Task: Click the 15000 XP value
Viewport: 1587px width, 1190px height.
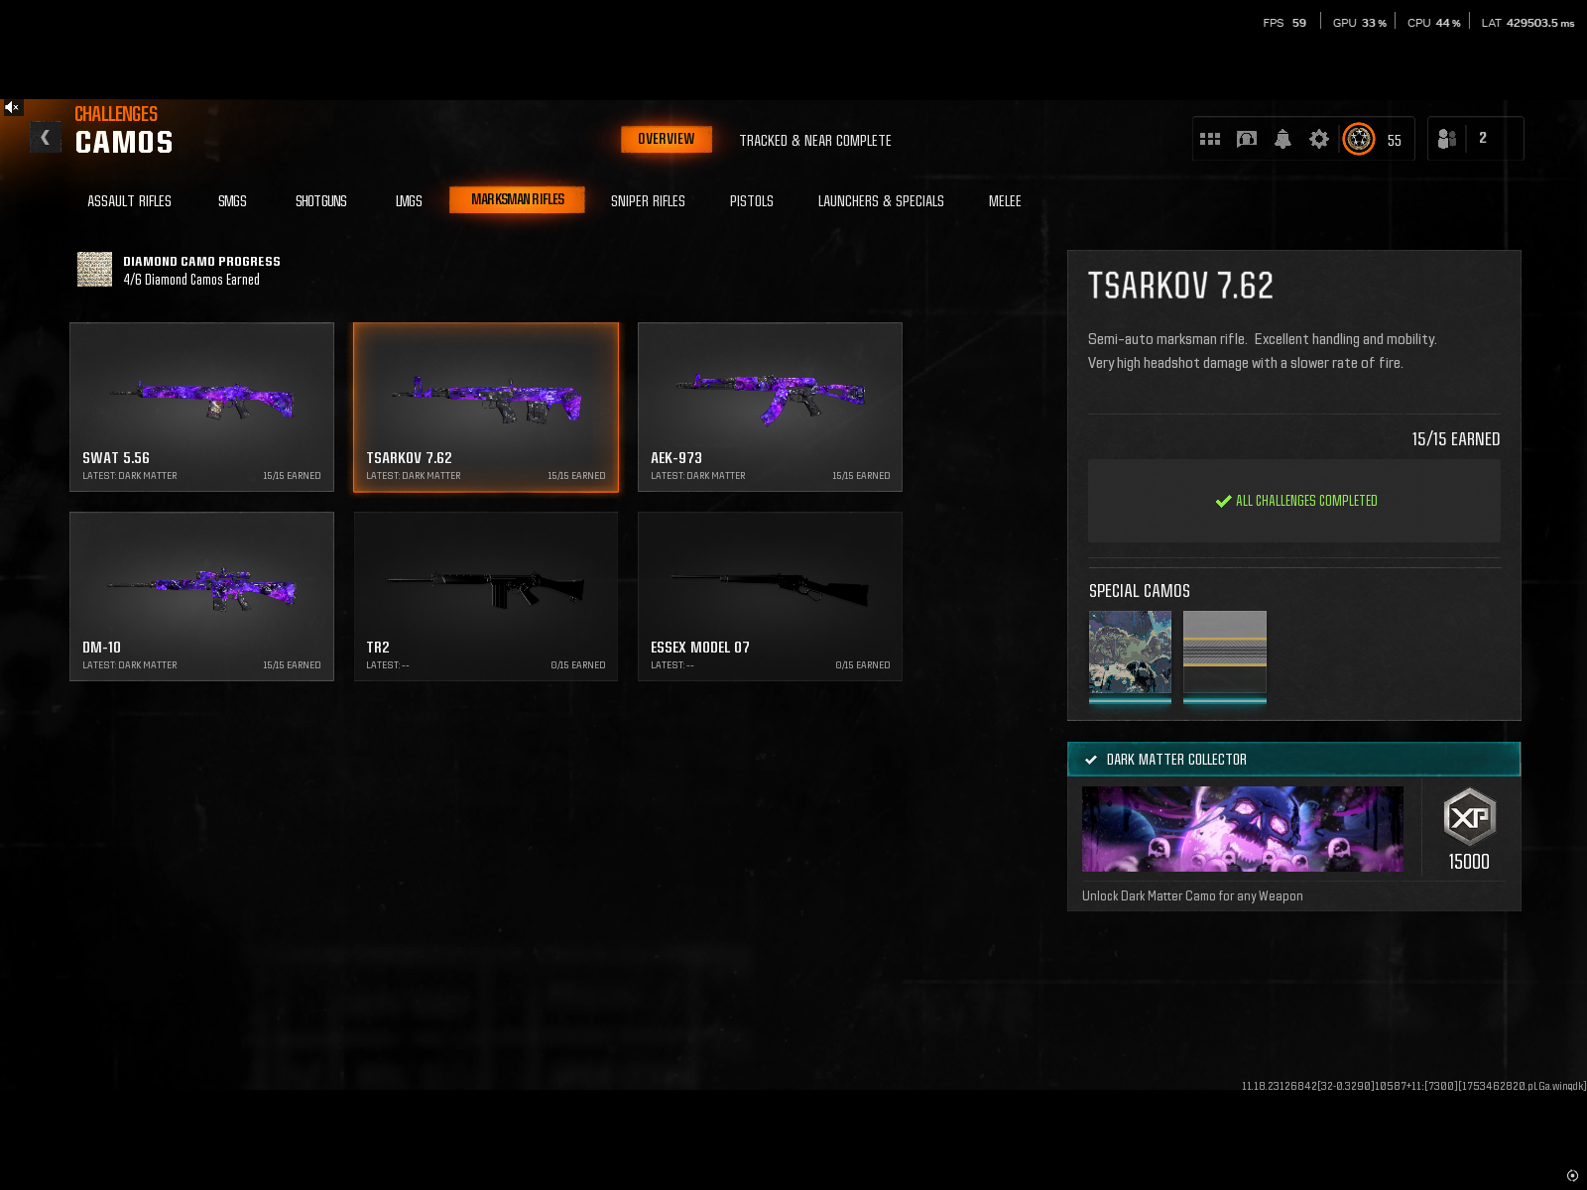Action: coord(1469,862)
